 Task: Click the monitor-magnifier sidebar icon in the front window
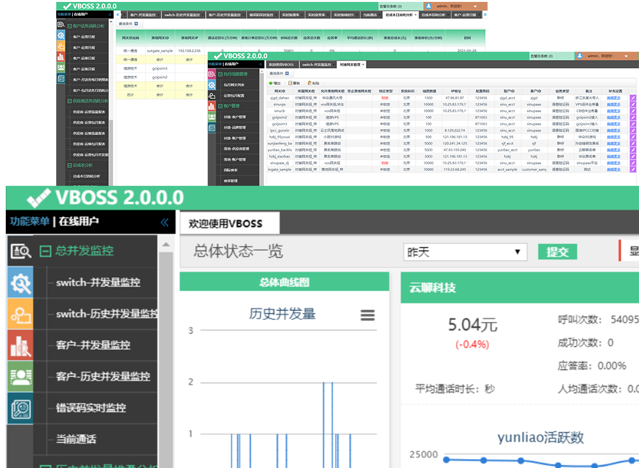pyautogui.click(x=20, y=252)
